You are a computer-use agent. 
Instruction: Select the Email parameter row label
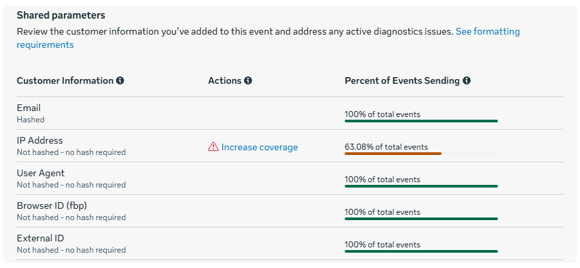pos(29,108)
